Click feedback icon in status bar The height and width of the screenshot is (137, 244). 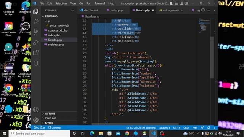(202, 127)
